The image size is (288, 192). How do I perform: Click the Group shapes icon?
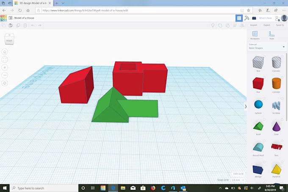pyautogui.click(x=220, y=25)
